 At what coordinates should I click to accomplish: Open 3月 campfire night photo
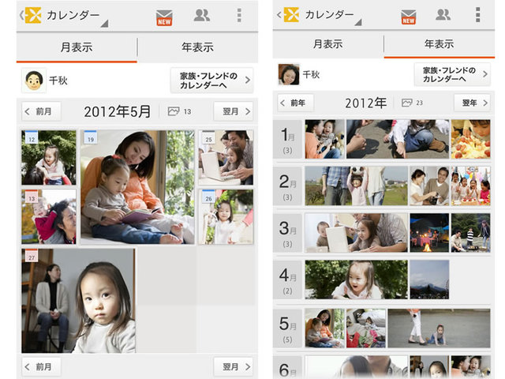point(429,233)
